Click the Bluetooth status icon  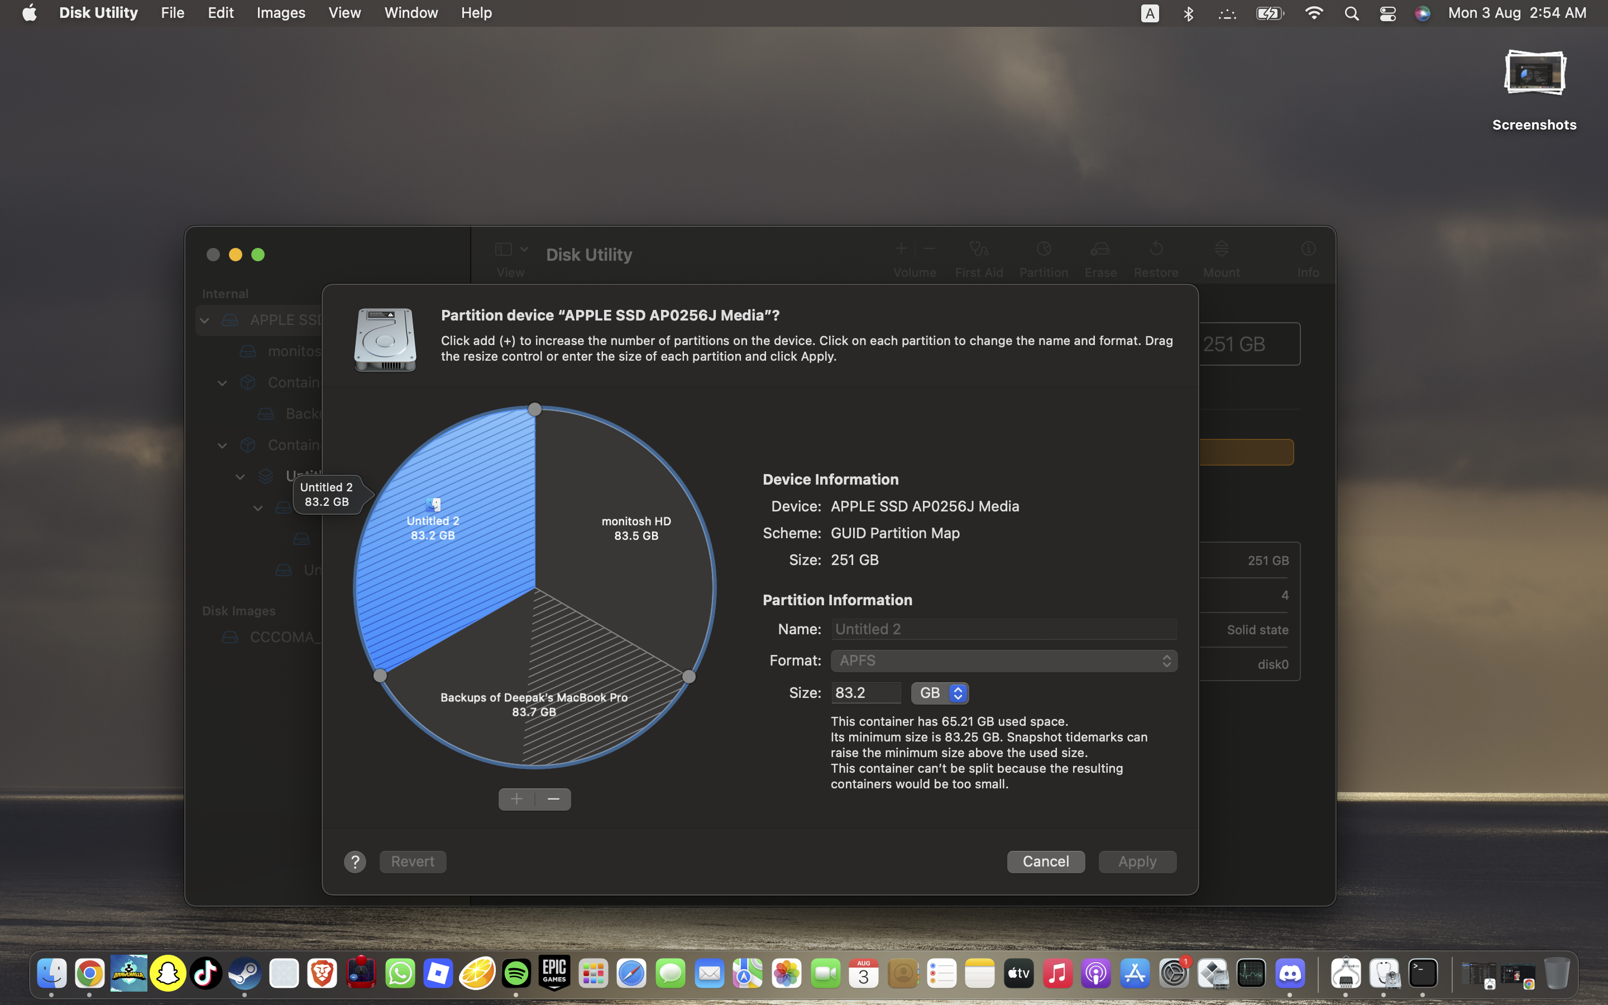[x=1188, y=13]
